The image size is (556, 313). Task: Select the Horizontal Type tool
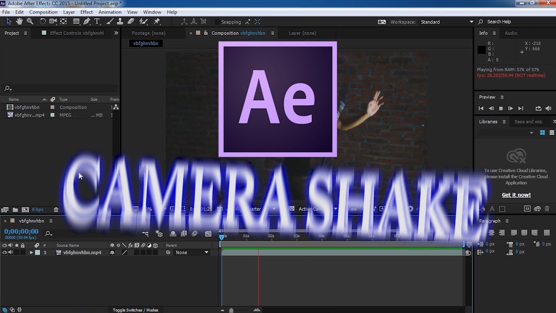click(x=97, y=21)
